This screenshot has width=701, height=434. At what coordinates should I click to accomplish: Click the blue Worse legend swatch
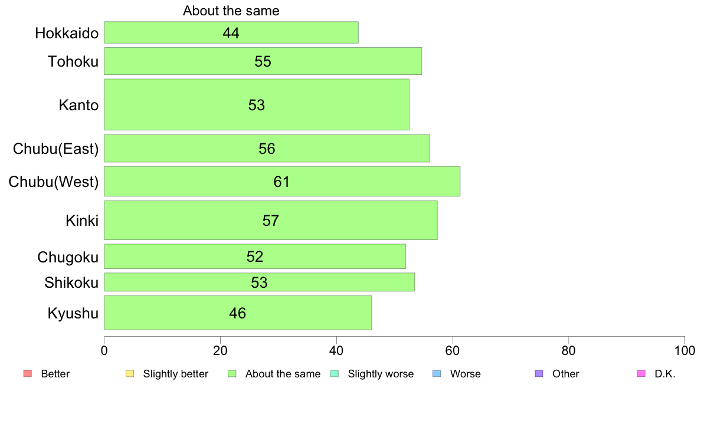[437, 374]
